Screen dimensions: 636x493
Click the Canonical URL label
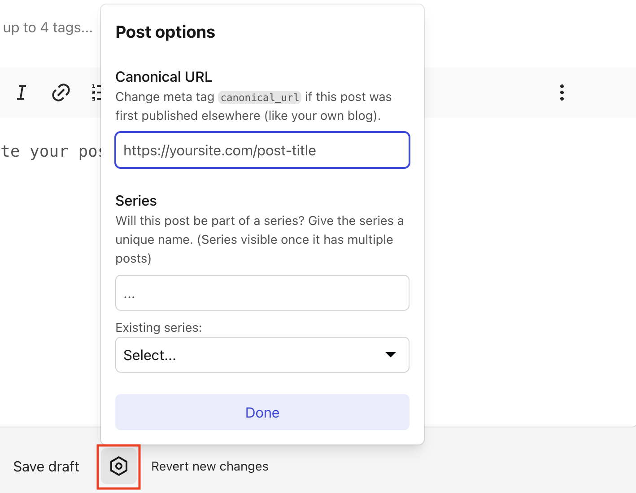coord(164,77)
